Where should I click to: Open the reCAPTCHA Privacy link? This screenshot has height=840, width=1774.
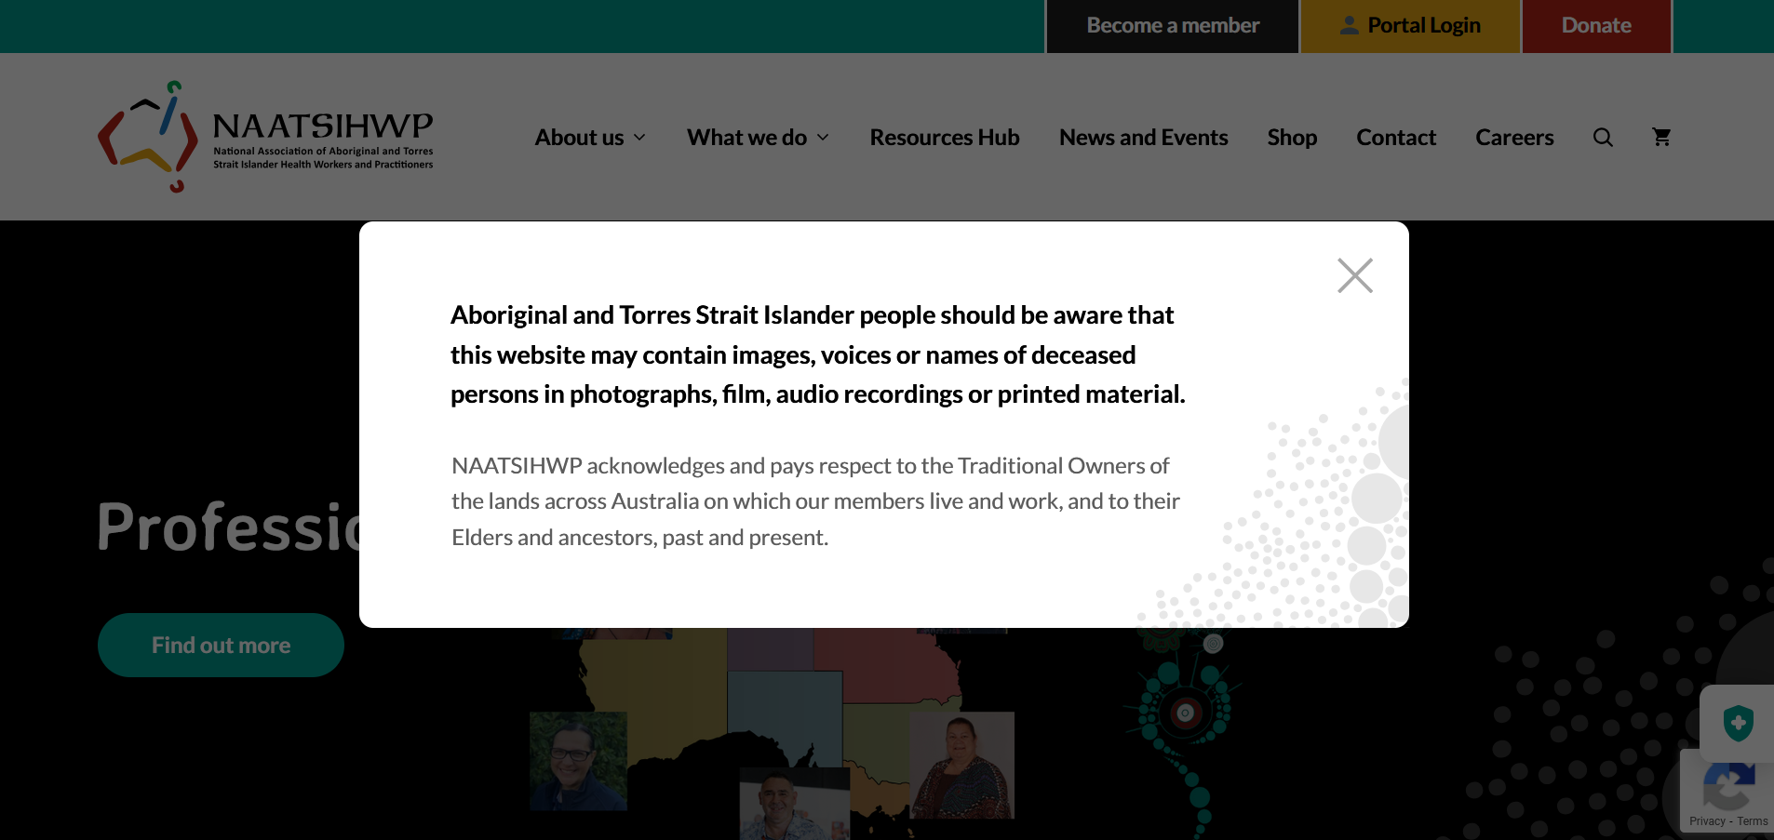pos(1706,821)
